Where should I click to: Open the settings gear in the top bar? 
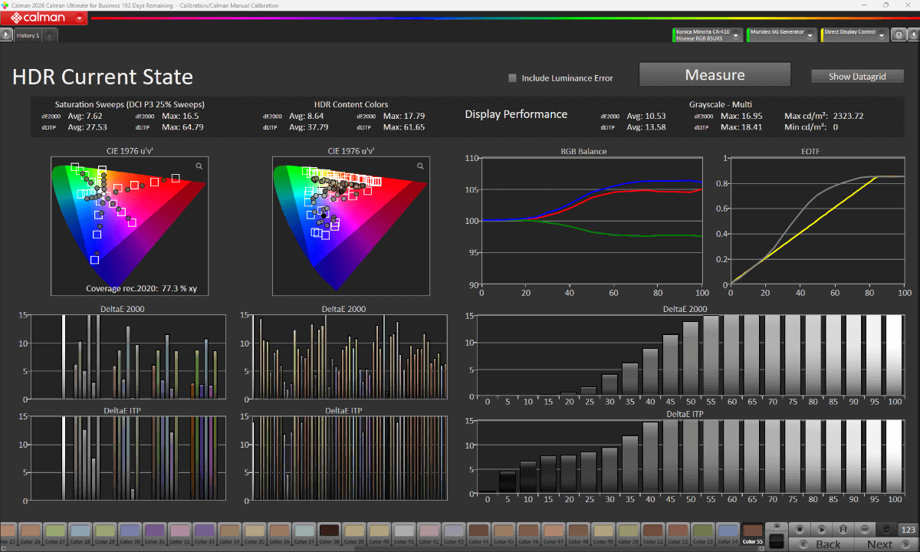[x=898, y=35]
